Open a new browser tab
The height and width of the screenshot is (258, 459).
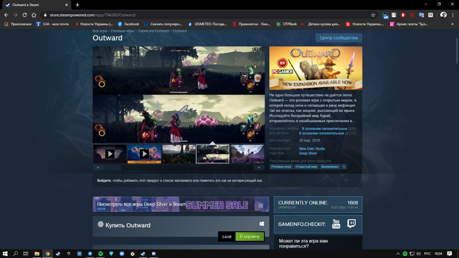77,5
